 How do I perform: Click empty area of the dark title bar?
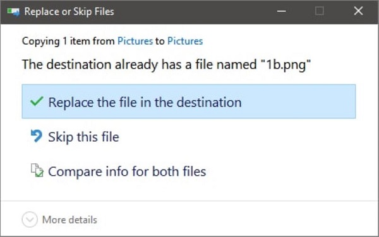point(193,11)
